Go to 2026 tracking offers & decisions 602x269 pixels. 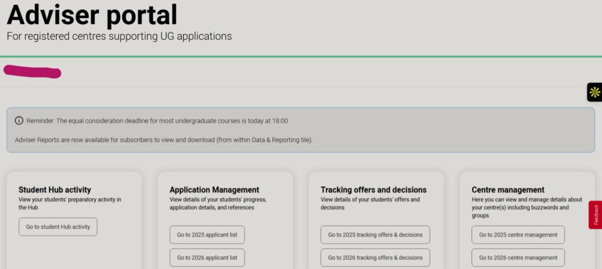click(375, 257)
